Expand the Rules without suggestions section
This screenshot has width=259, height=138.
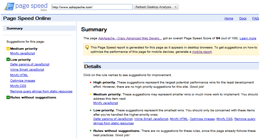[x=8, y=98]
